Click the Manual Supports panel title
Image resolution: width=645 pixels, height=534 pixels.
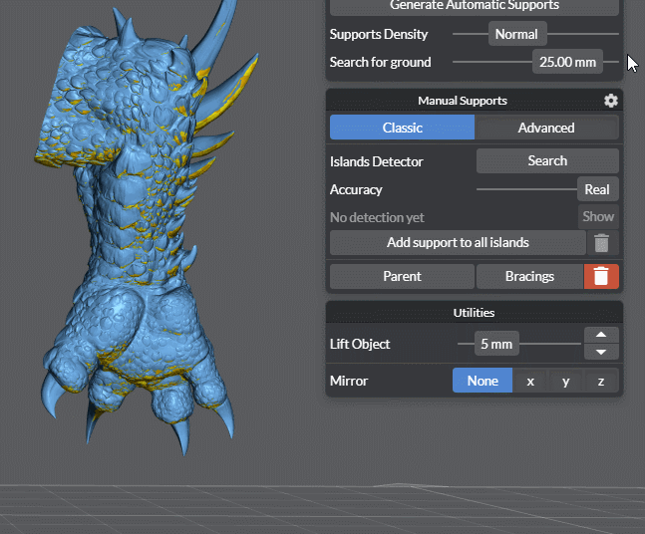click(x=463, y=101)
